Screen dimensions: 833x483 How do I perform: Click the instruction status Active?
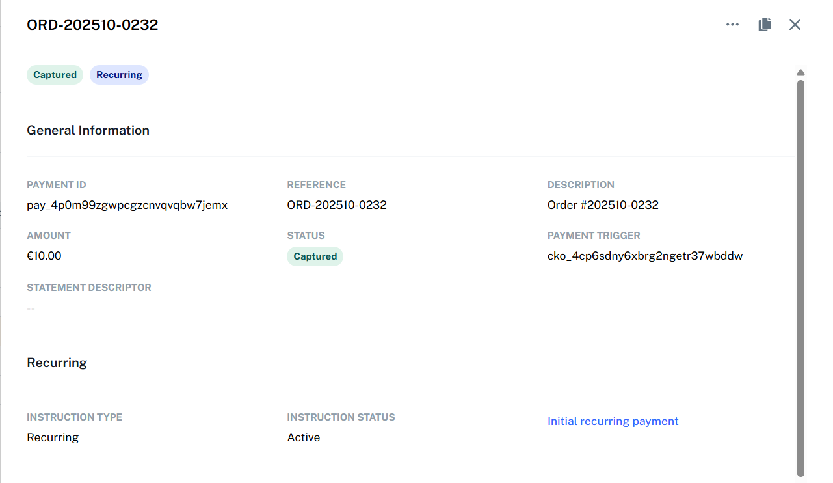click(x=303, y=437)
